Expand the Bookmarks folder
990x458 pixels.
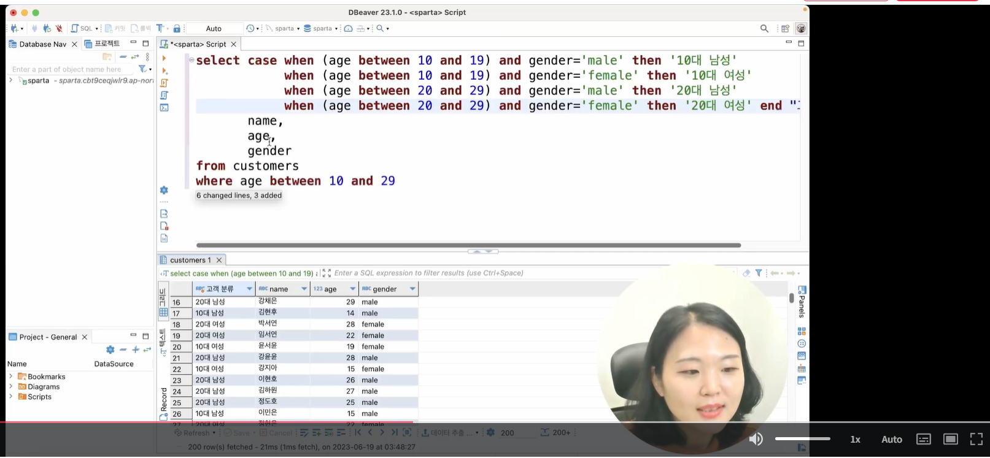pyautogui.click(x=10, y=376)
